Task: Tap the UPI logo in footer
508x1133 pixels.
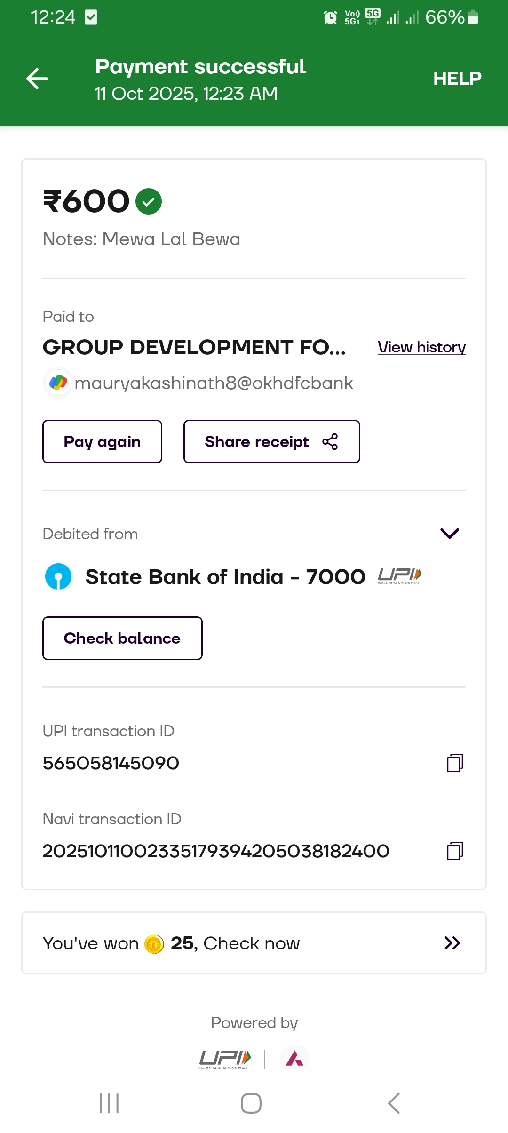Action: point(225,1060)
